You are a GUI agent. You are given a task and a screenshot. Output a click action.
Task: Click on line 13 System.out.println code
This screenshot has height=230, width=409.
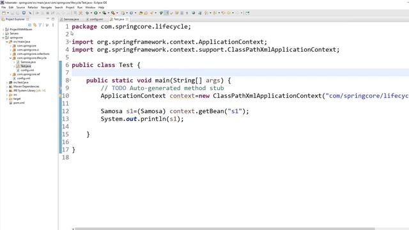[x=142, y=119]
